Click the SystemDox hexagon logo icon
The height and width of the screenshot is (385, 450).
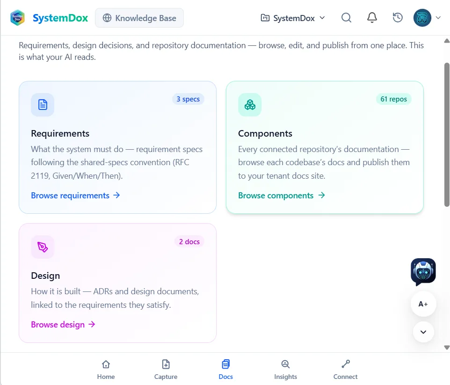point(17,18)
